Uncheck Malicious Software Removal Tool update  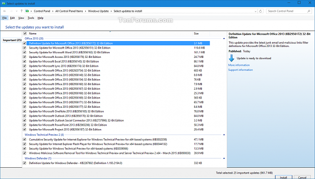coord(24,153)
